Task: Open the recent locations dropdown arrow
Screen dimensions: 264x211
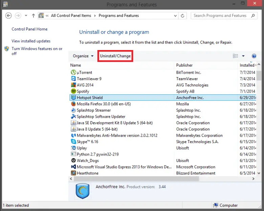Action: pyautogui.click(x=26, y=16)
